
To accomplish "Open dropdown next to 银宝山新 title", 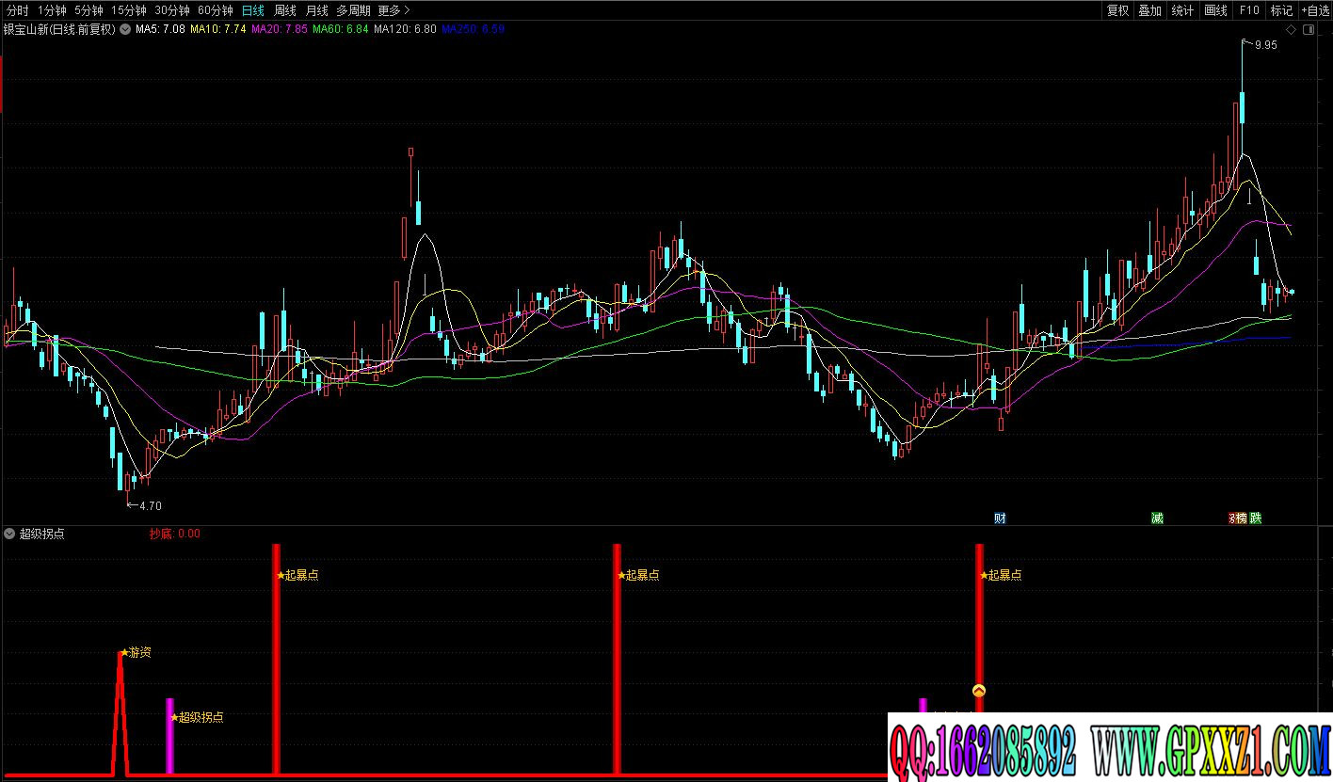I will point(125,29).
